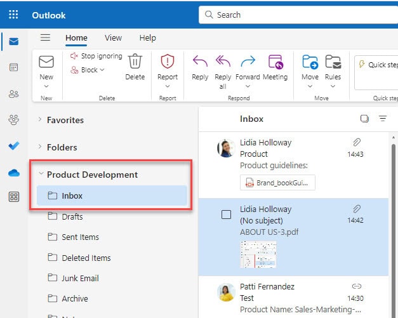398x318 pixels.
Task: Open the Archive folder
Action: [112, 298]
